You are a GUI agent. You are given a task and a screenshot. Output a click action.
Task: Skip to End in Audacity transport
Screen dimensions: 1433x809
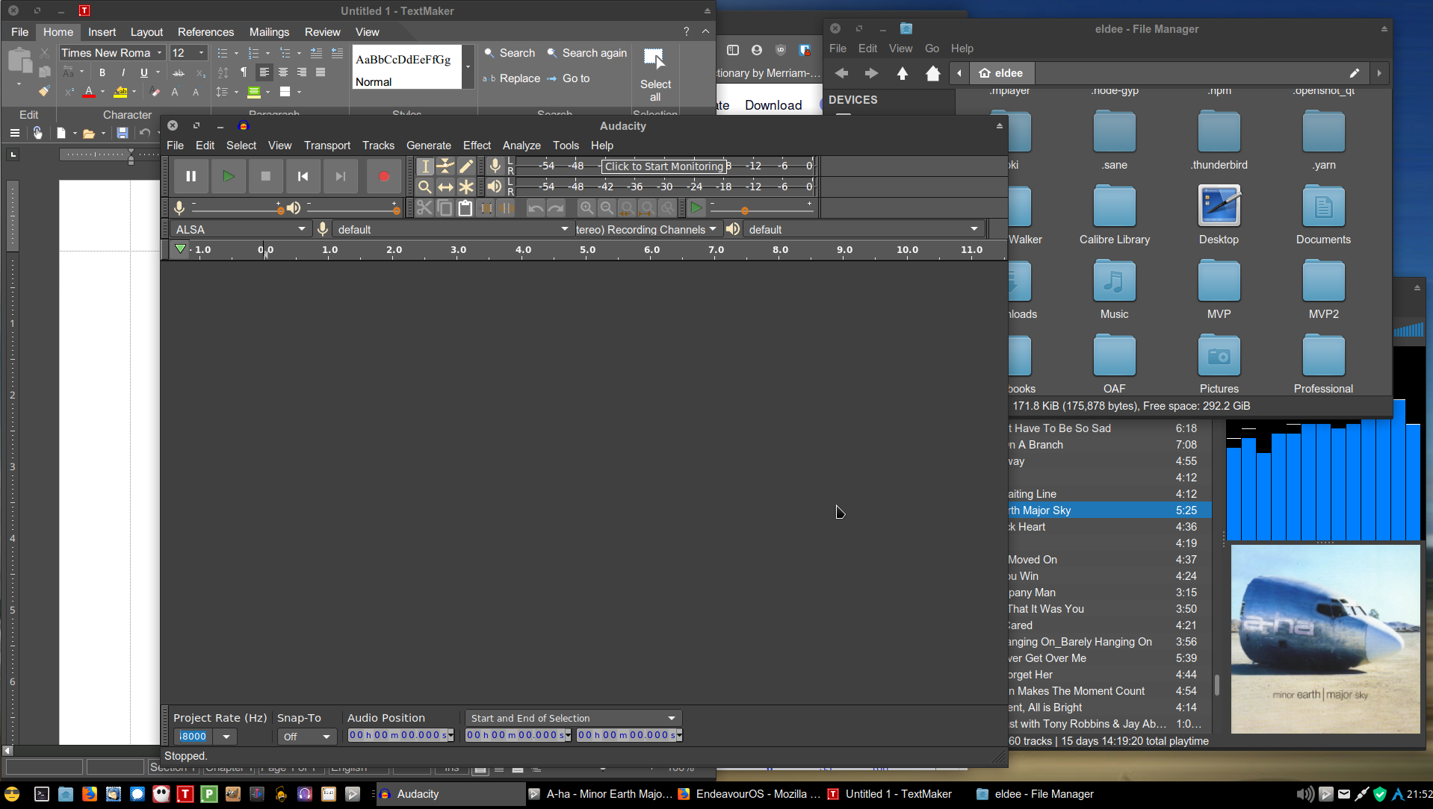[340, 176]
